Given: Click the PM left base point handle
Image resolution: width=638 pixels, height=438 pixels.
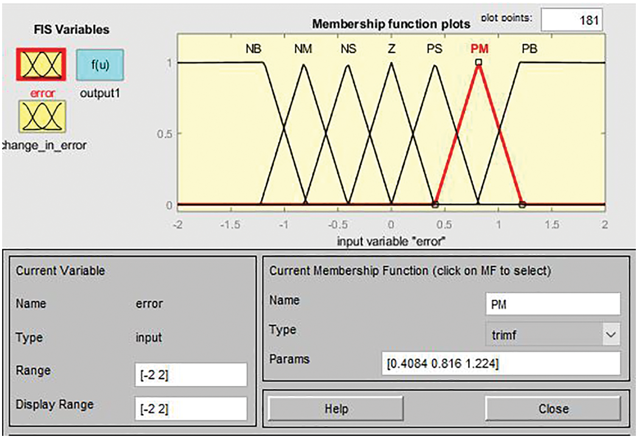Looking at the screenshot, I should point(435,205).
